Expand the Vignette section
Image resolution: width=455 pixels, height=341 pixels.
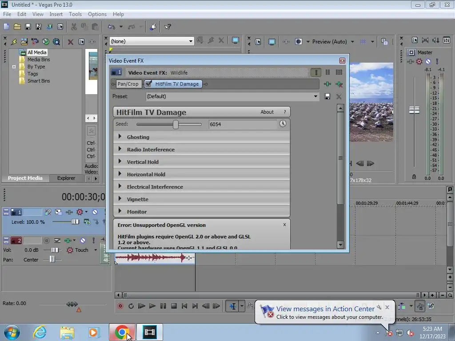click(120, 199)
